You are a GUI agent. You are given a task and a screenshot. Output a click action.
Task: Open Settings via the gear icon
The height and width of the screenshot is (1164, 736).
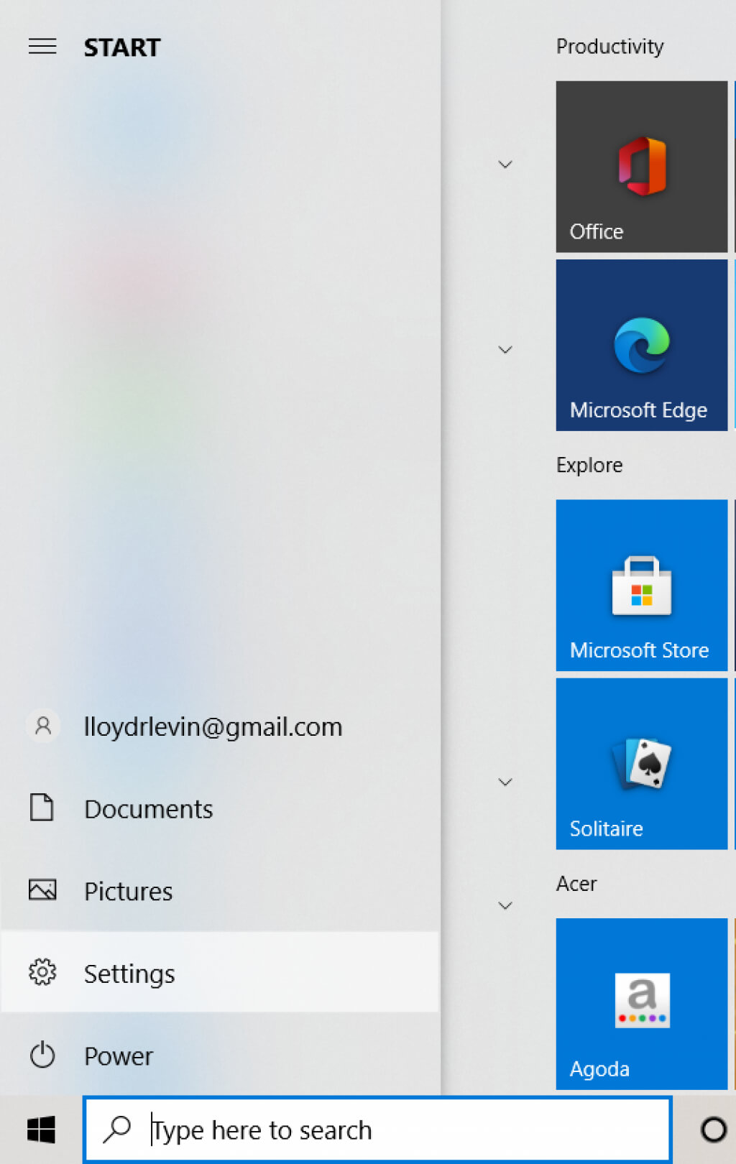(42, 972)
